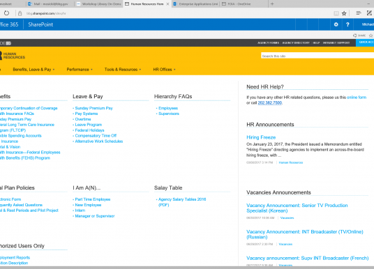Open Federal Long Term Care Insurance link
This screenshot has width=374, height=269.
(x=27, y=128)
